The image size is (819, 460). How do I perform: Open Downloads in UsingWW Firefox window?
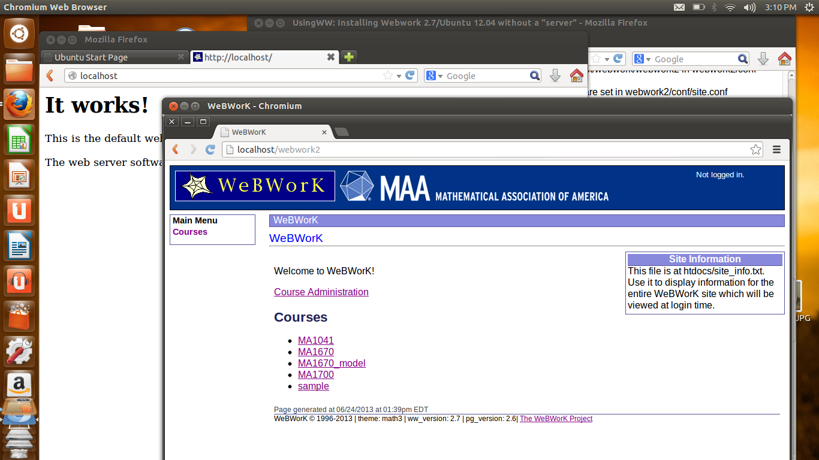763,59
